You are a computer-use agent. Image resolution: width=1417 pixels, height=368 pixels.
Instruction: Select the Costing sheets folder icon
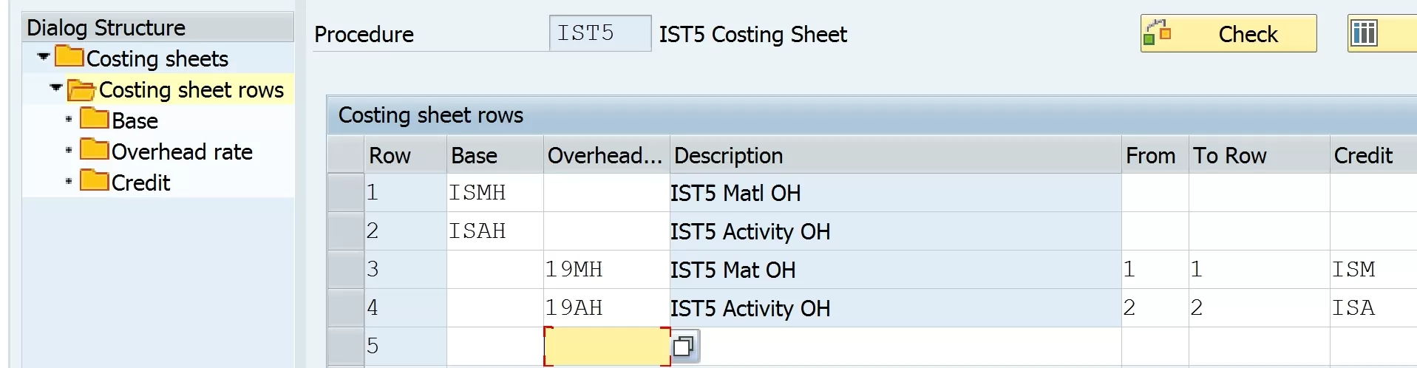click(x=69, y=56)
